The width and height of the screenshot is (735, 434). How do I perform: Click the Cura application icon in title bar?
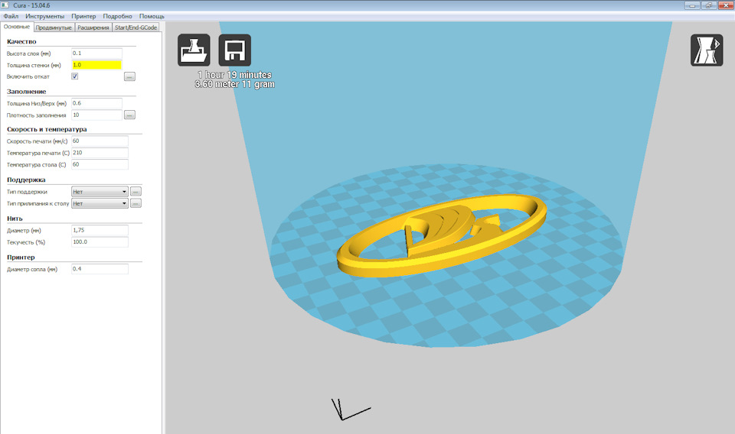coord(5,5)
